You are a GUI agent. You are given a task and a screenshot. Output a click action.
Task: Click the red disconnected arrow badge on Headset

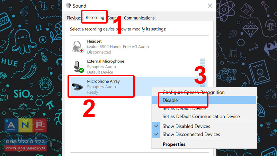pos(81,50)
